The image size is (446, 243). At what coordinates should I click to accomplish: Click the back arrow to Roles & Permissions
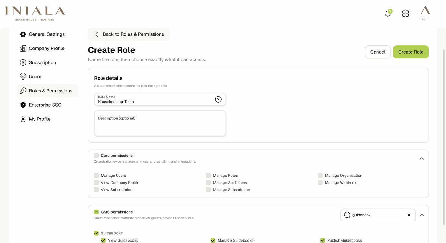(x=97, y=34)
